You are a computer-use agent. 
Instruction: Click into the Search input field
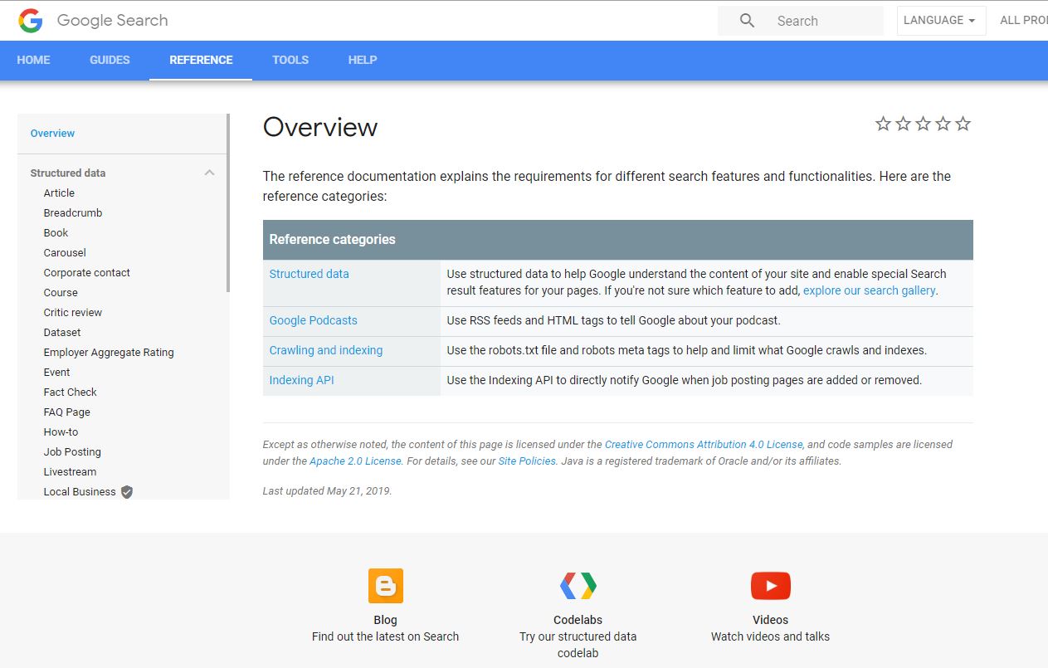(x=821, y=21)
